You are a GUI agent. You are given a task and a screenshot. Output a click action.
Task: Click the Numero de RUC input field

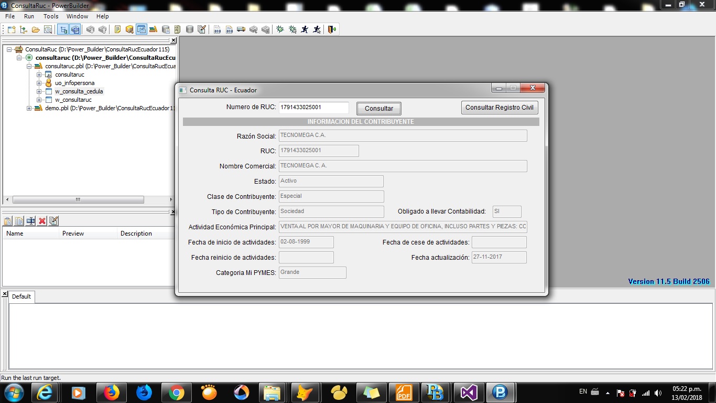pos(313,108)
